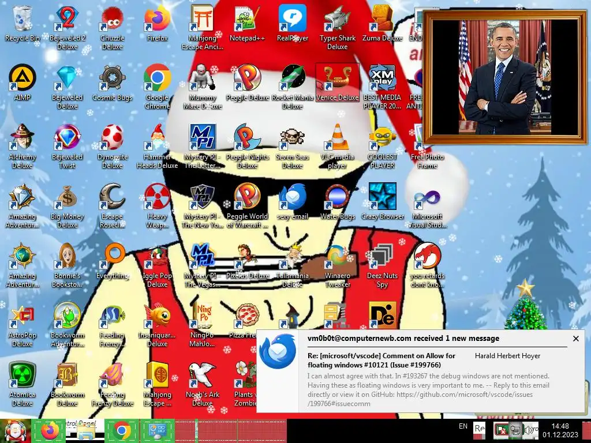Open AstroPop Deluxe shortcut
The height and width of the screenshot is (443, 591).
coord(22,325)
